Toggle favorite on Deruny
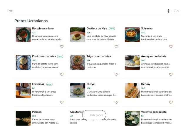The height and width of the screenshot is (132, 188). [171, 102]
